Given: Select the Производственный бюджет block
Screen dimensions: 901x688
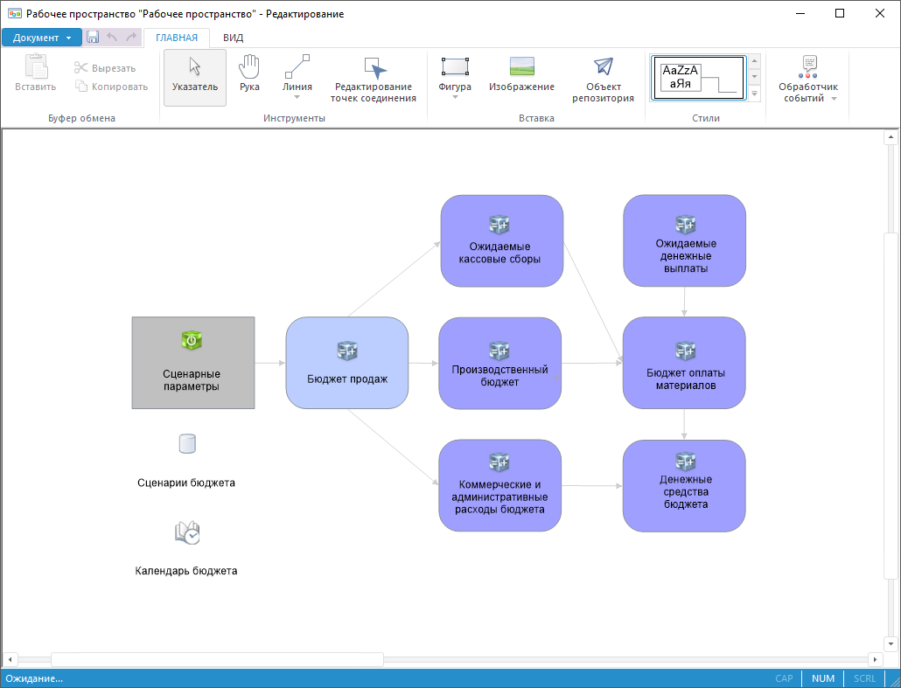Looking at the screenshot, I should point(499,363).
